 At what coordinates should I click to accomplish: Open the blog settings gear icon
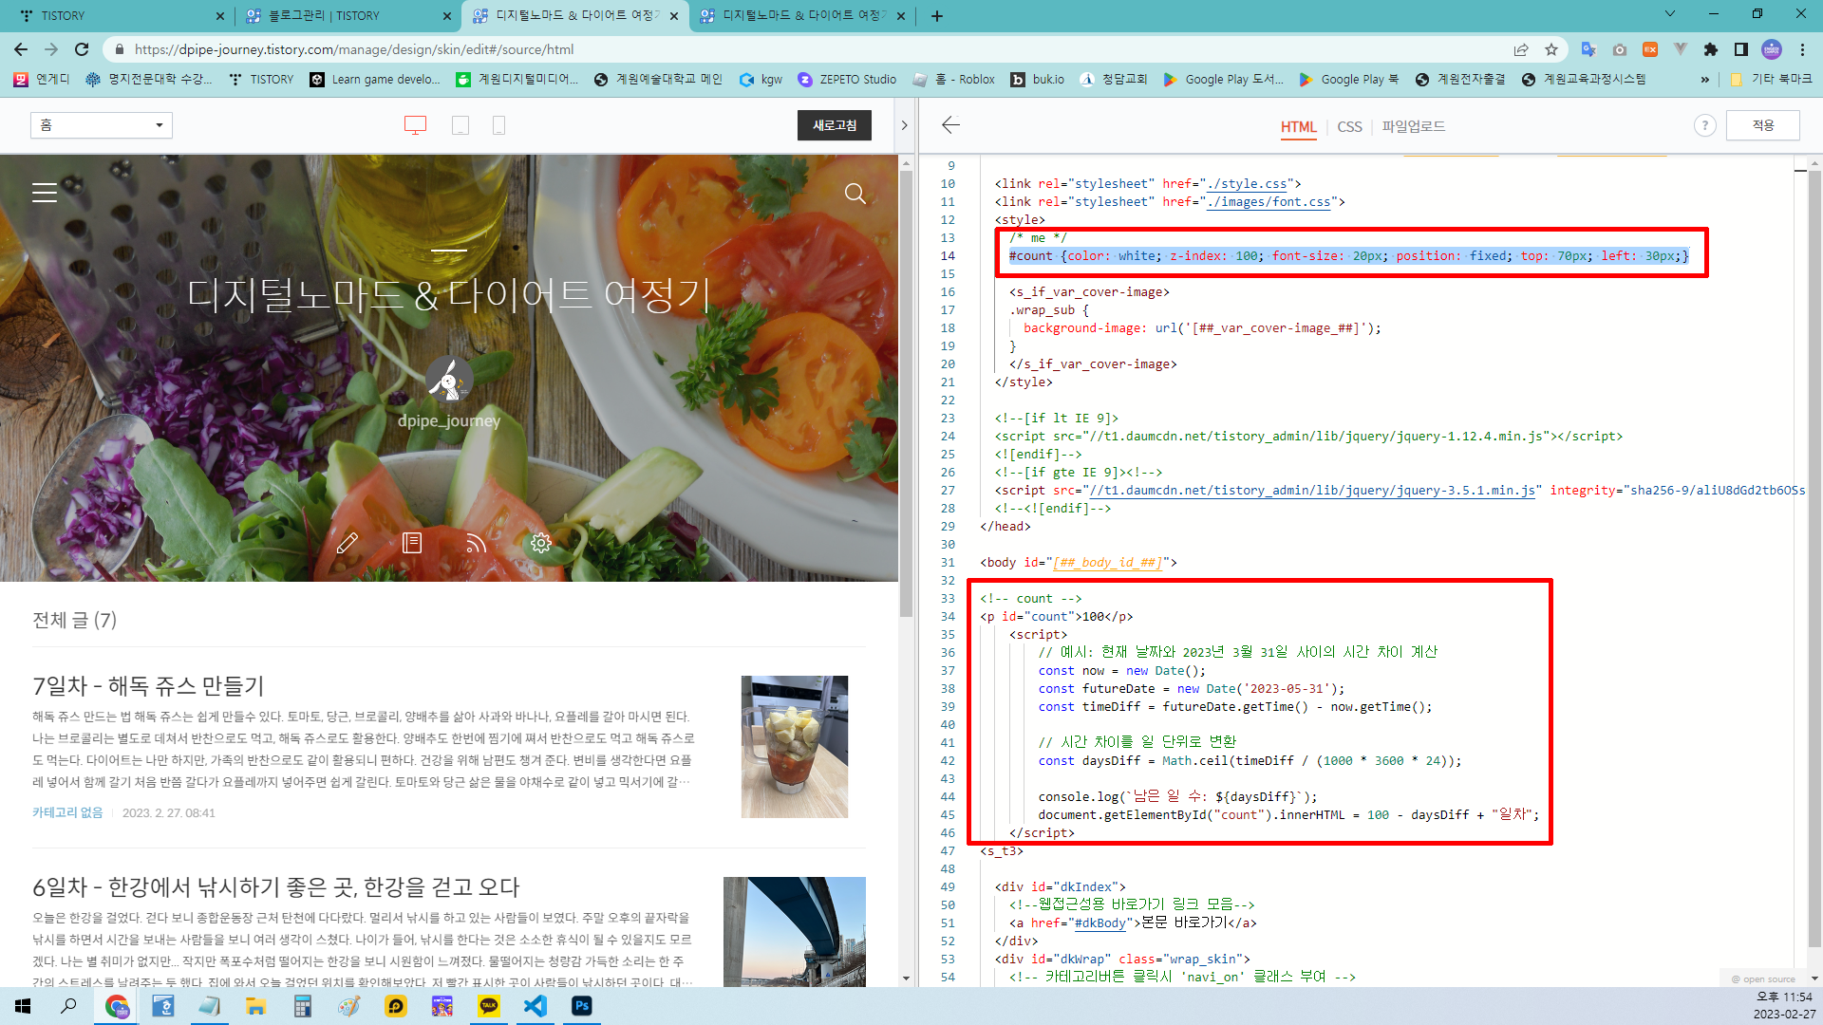541,543
